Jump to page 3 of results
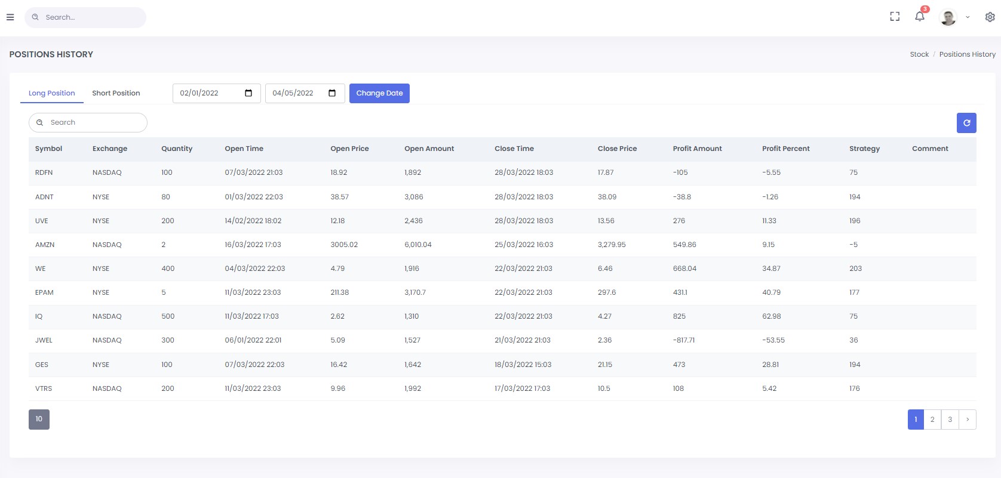1001x478 pixels. click(950, 420)
